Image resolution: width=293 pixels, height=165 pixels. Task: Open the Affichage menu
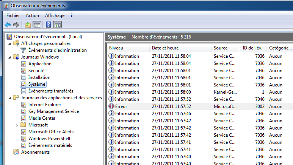[55, 15]
